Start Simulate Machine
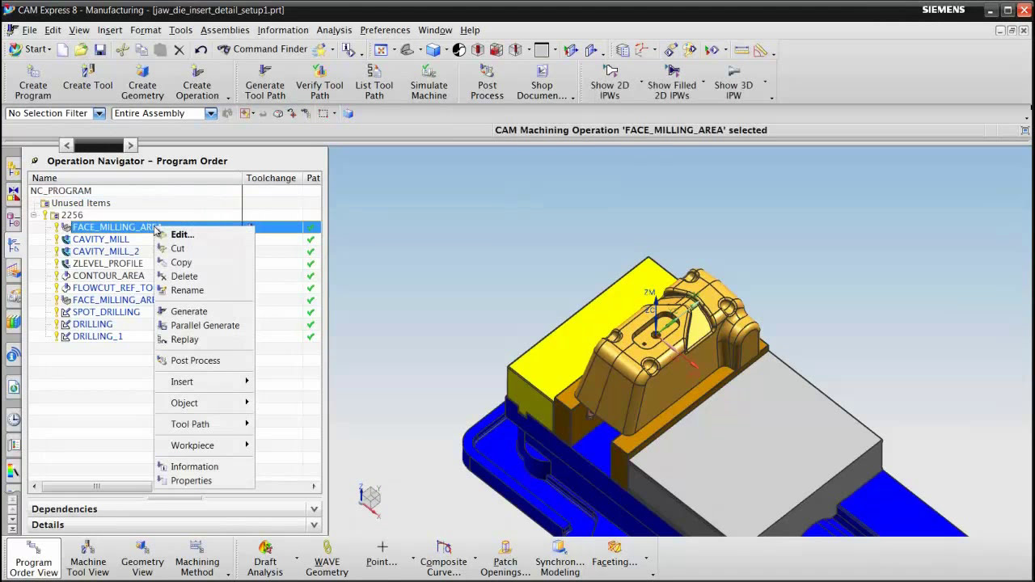Image resolution: width=1035 pixels, height=582 pixels. coord(429,82)
